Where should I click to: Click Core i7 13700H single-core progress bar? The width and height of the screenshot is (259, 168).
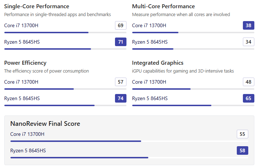tap(65, 33)
